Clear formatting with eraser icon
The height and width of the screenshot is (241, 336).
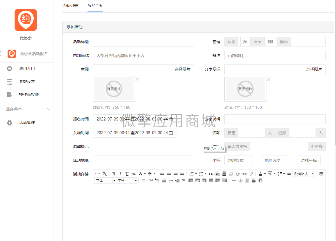click(251, 174)
